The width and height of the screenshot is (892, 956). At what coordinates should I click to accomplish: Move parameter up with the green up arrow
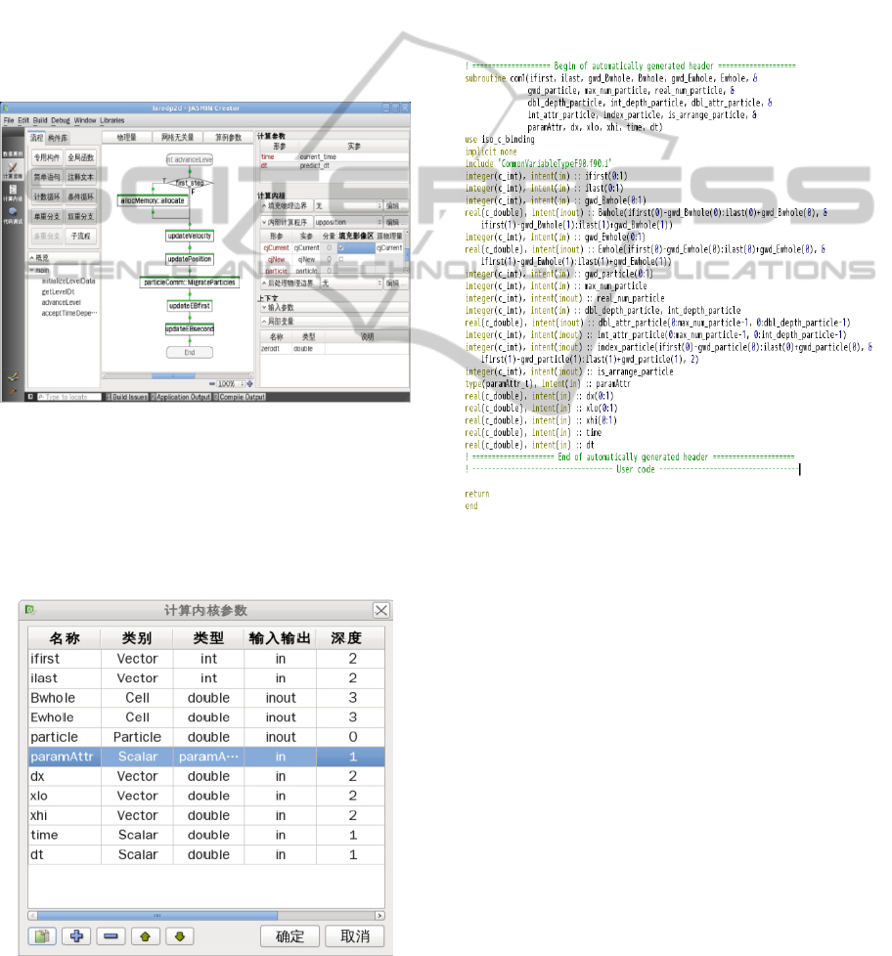[x=145, y=935]
